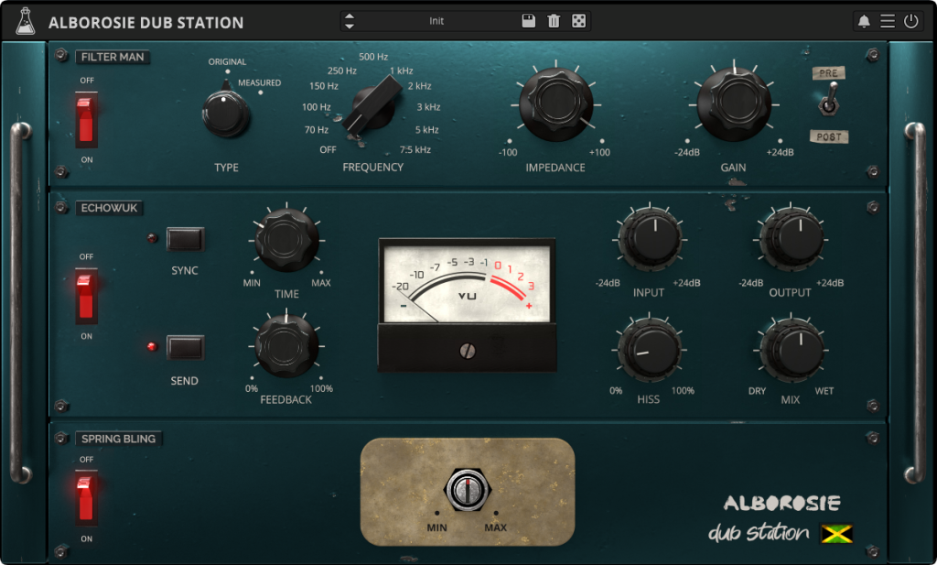
Task: Toggle the Echowuk red power switch
Action: [86, 296]
